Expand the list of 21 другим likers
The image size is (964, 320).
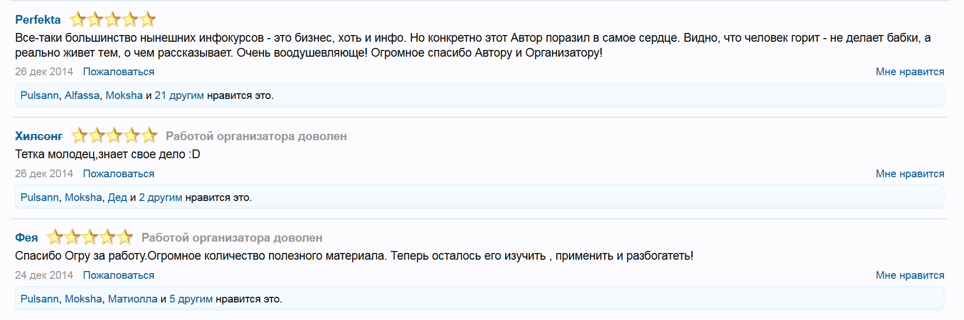179,95
